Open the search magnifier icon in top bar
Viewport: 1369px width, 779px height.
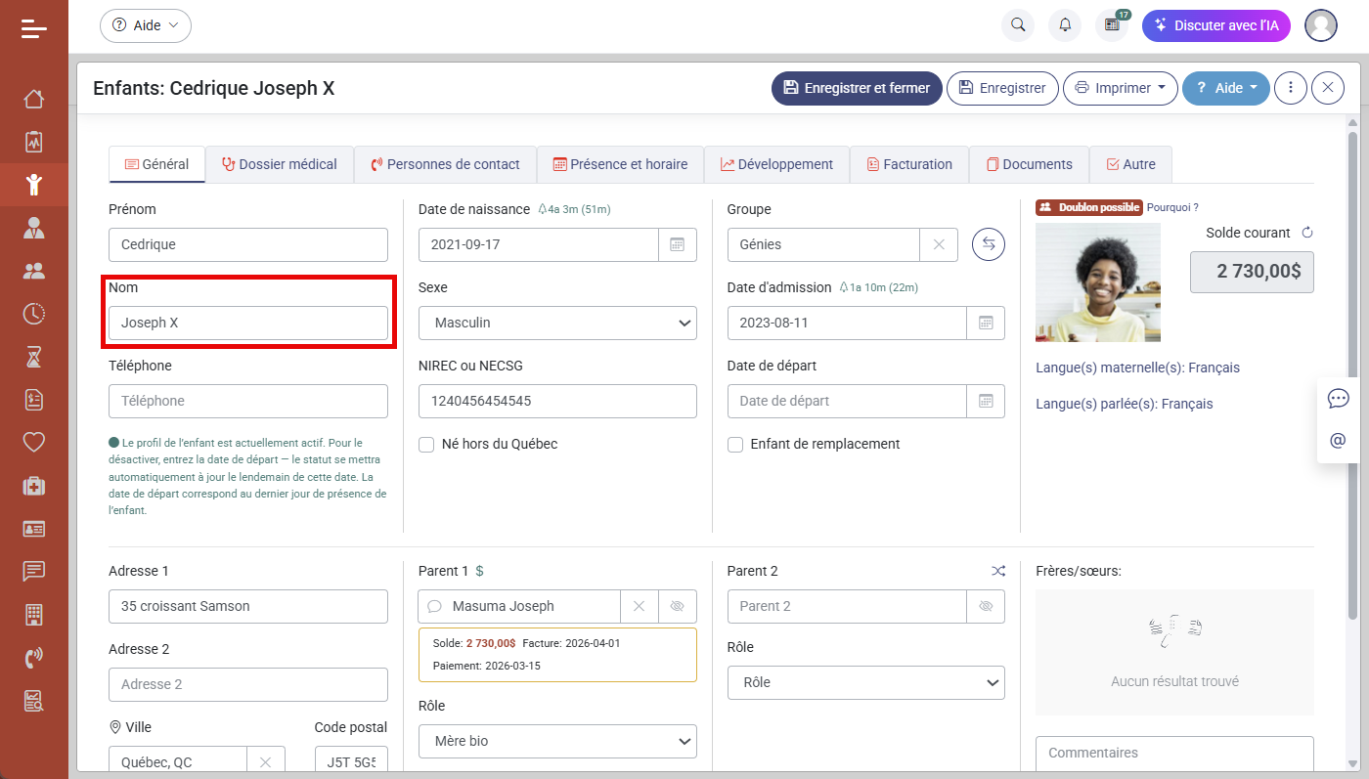(x=1017, y=24)
